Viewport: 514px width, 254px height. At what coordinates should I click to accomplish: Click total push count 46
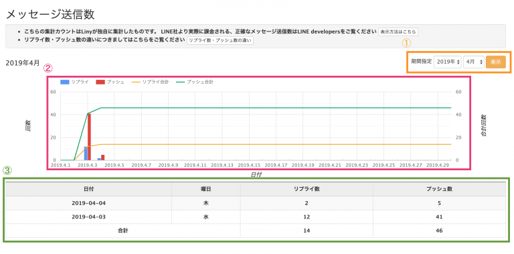pyautogui.click(x=439, y=231)
